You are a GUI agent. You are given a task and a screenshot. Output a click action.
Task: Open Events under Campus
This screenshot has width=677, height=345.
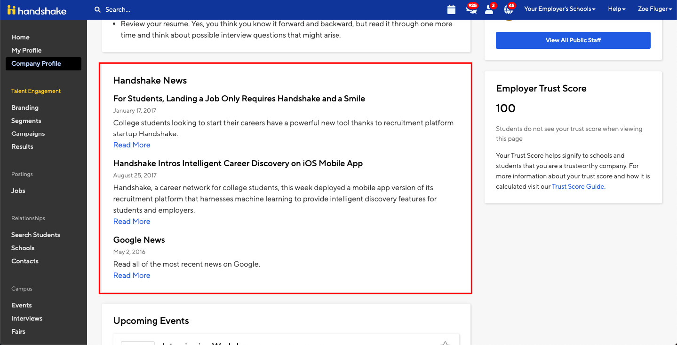22,305
